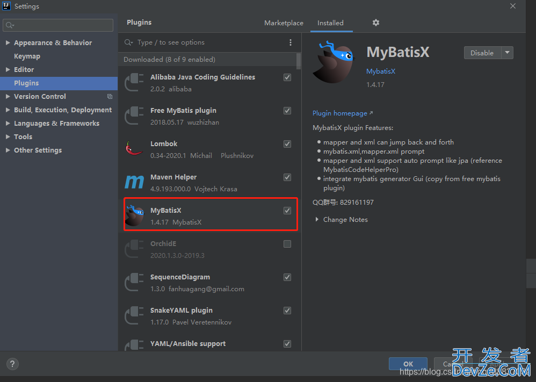The image size is (536, 382).
Task: Switch to the Installed tab
Action: (330, 23)
